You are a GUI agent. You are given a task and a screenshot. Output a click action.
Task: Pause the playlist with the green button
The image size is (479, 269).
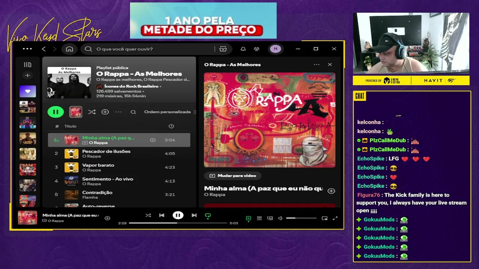click(55, 112)
